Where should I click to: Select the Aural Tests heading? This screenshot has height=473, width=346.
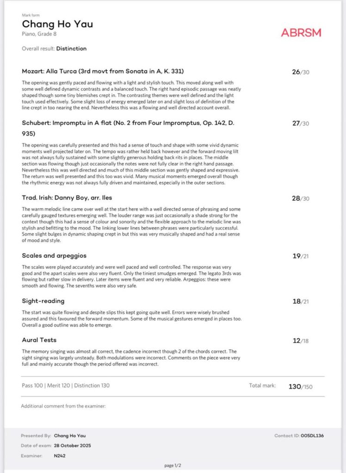point(39,340)
